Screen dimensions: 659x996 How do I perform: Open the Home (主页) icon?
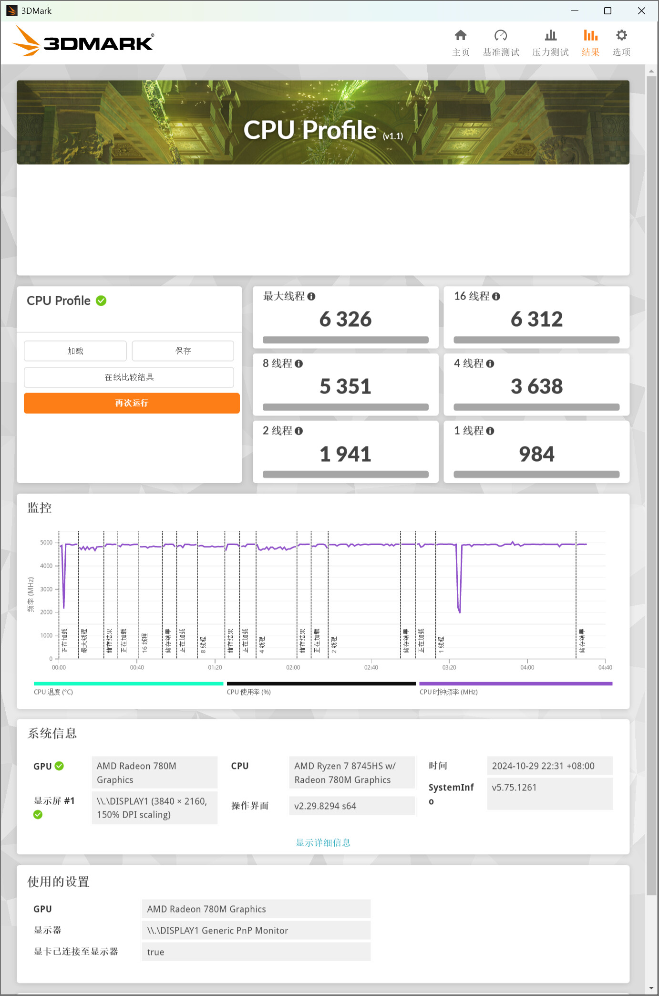point(460,36)
